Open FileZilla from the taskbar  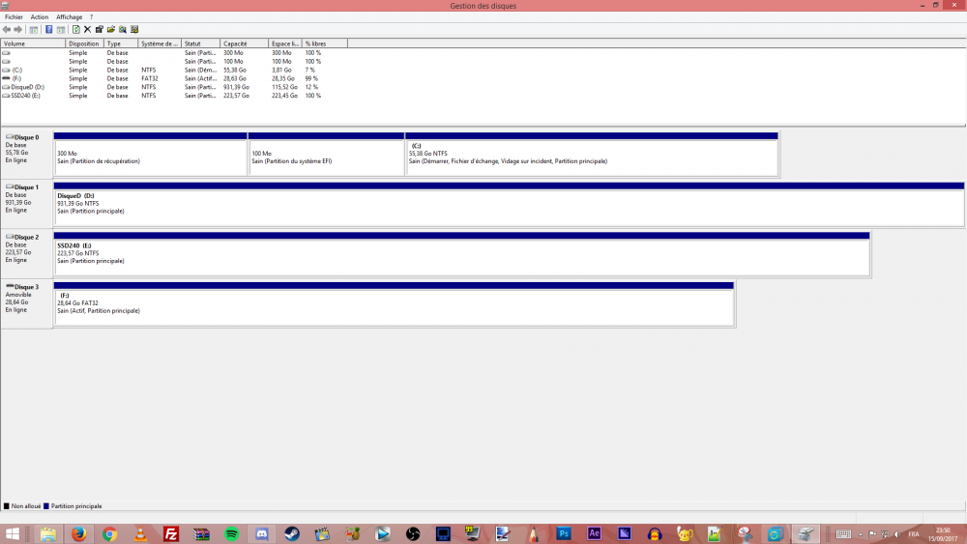171,534
